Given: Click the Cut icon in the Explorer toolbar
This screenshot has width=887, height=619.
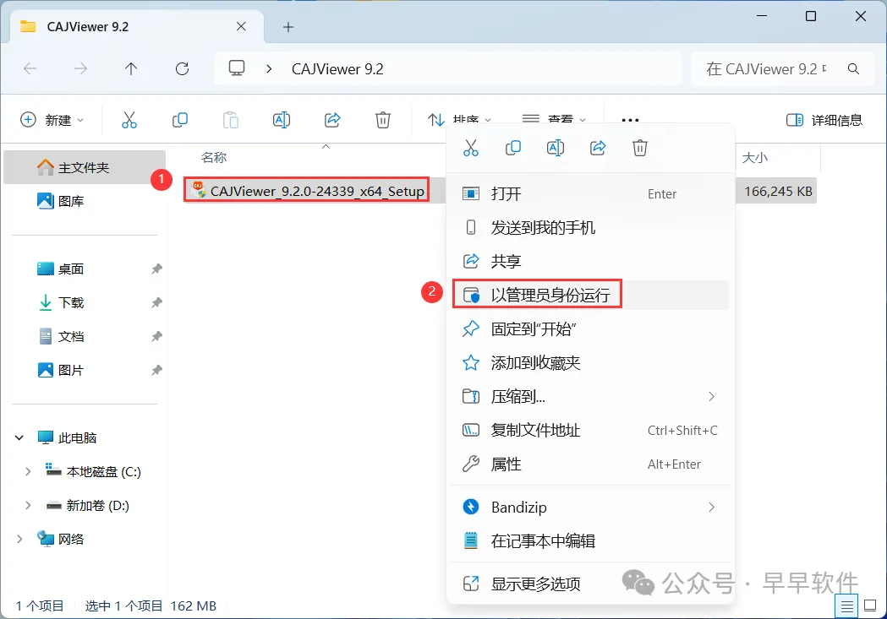Looking at the screenshot, I should 129,120.
